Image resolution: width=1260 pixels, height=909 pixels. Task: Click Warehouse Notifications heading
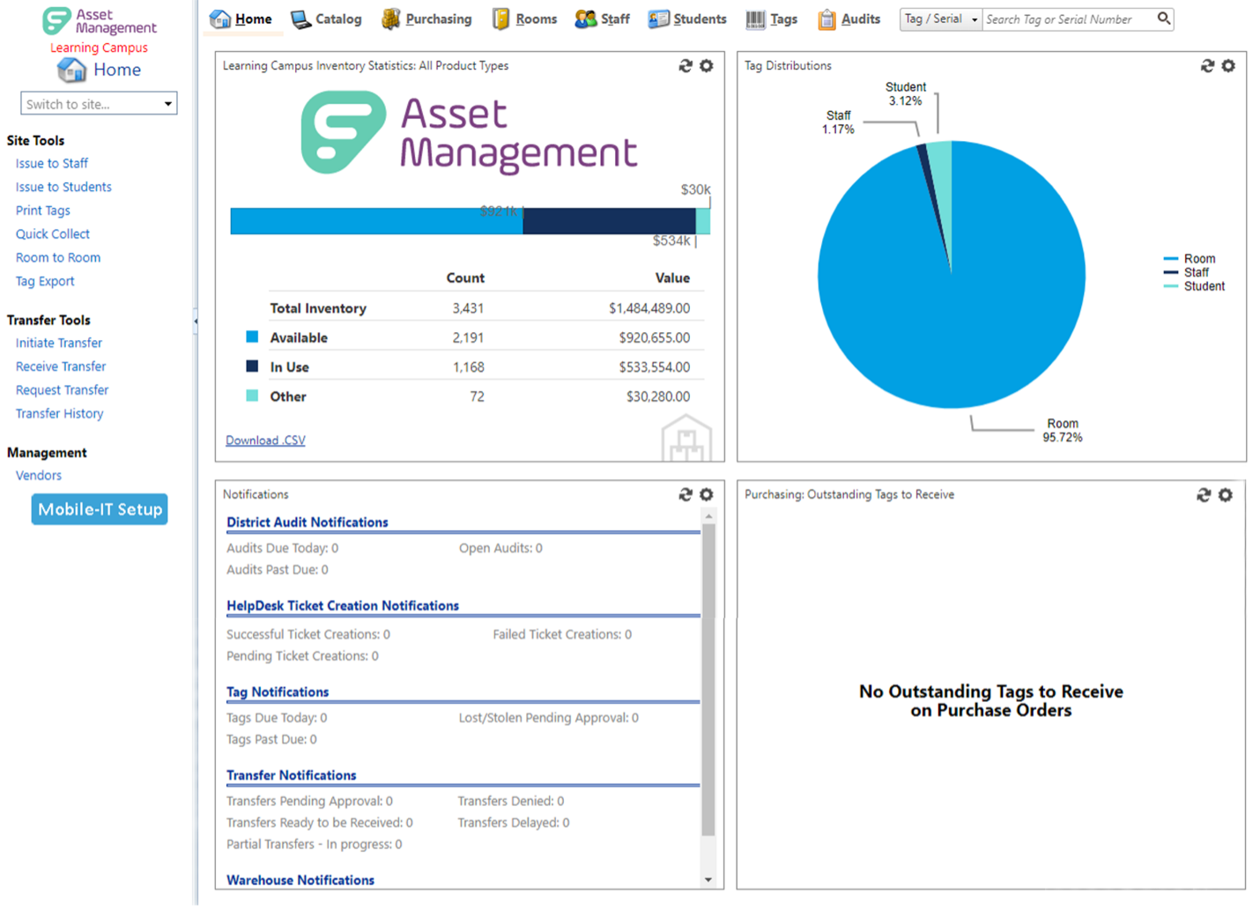point(300,881)
